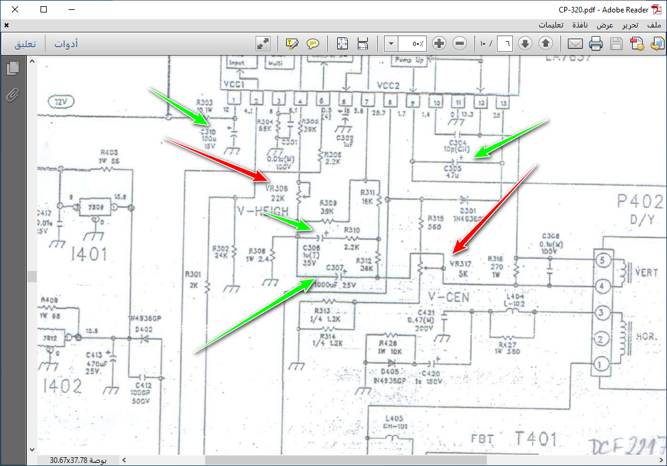This screenshot has width=667, height=466.
Task: Click the print document icon
Action: point(596,44)
